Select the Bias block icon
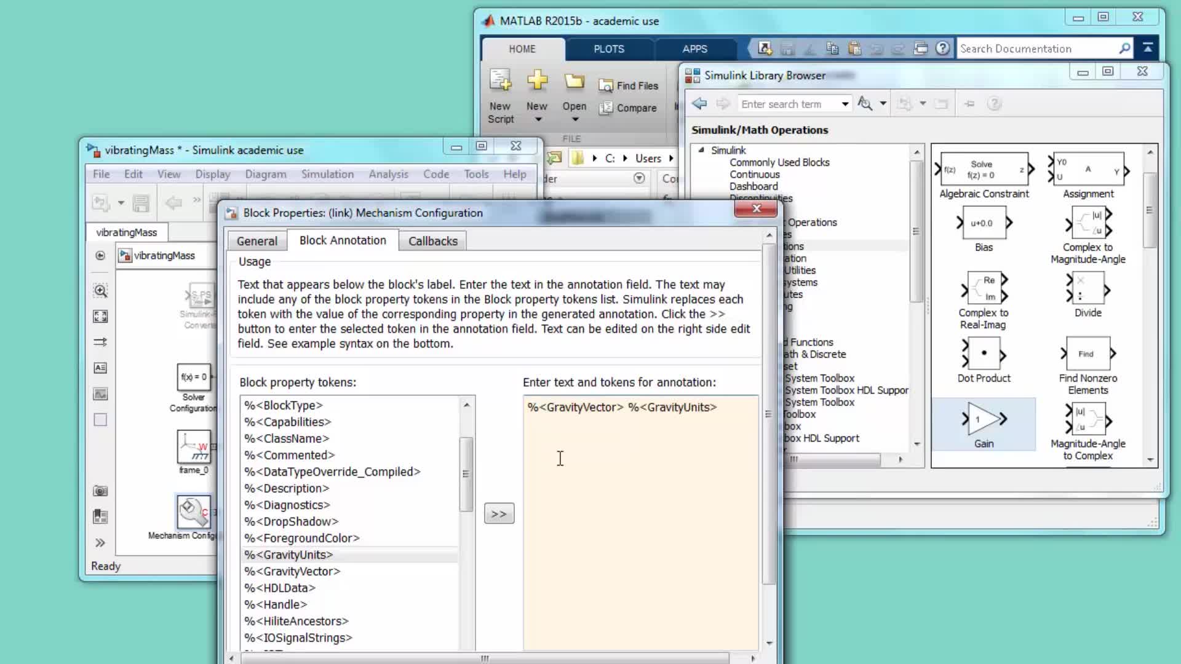 pos(984,223)
